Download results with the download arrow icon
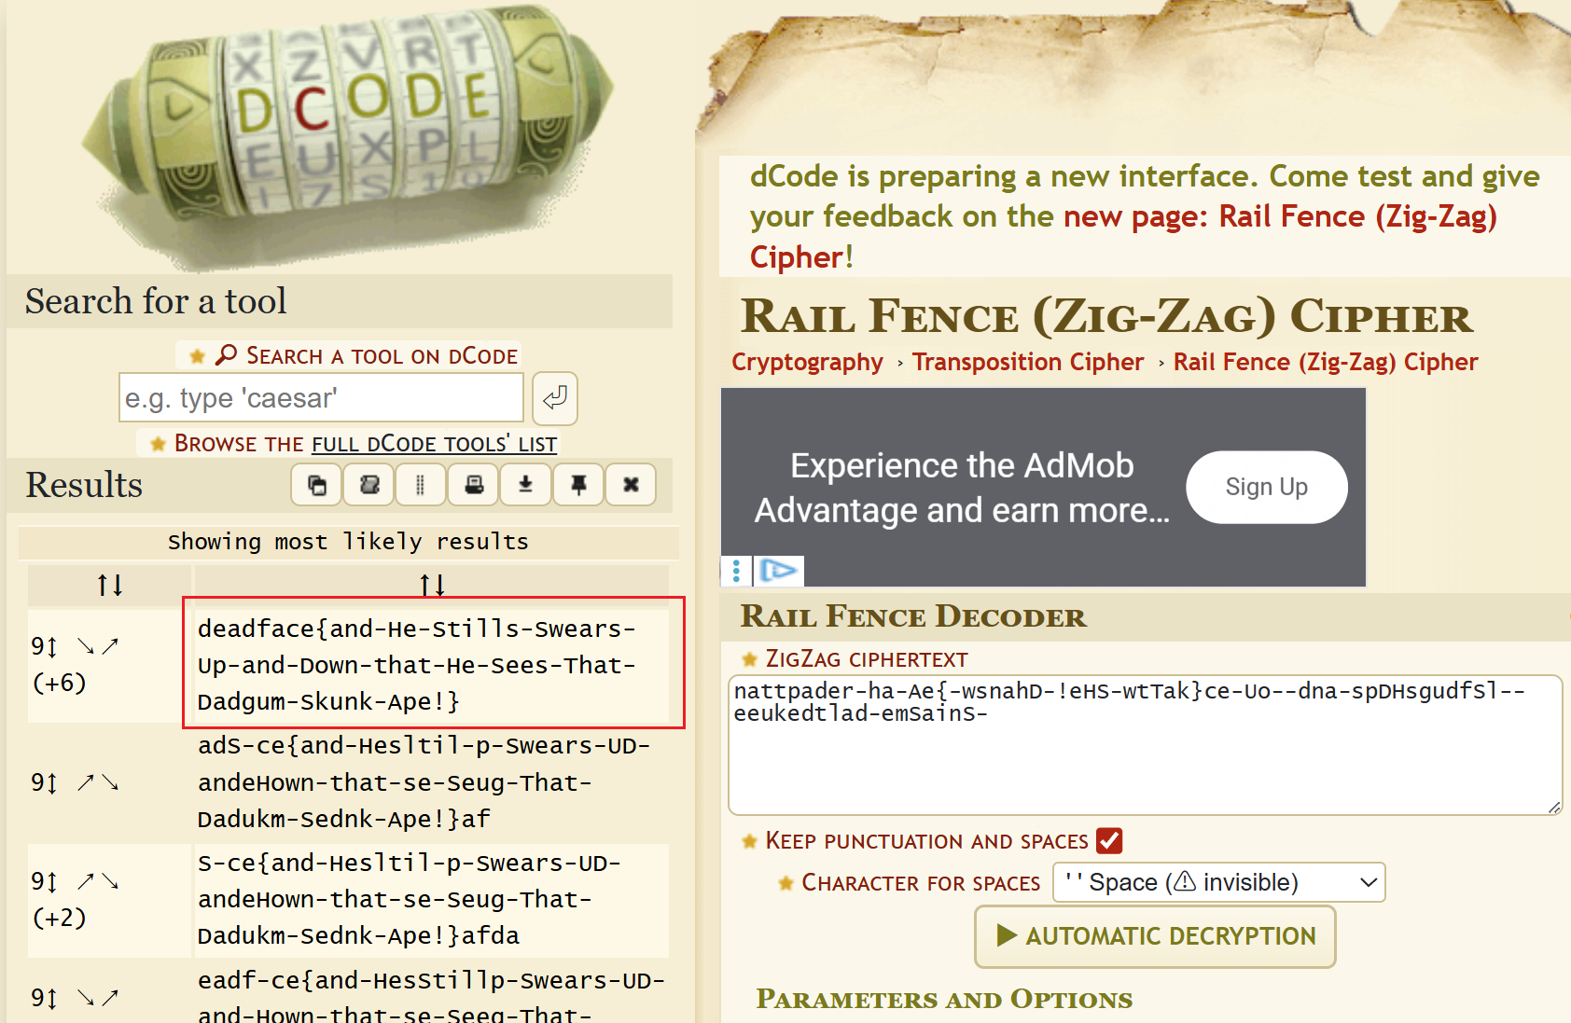This screenshot has height=1023, width=1571. 526,485
